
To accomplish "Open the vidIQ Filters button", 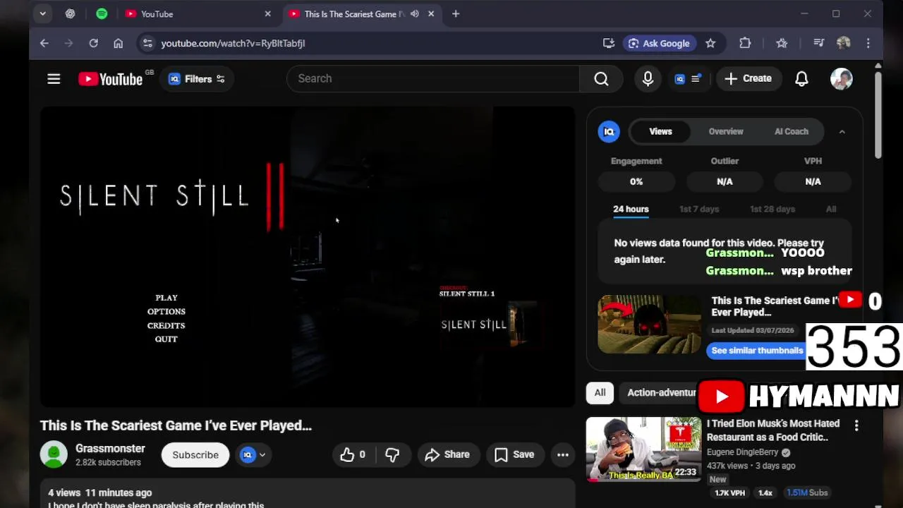I will [197, 78].
